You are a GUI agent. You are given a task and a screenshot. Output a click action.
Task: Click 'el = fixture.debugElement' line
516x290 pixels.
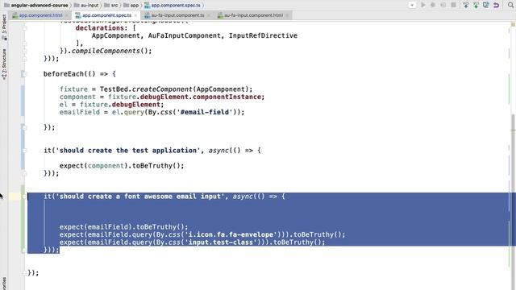click(x=111, y=105)
